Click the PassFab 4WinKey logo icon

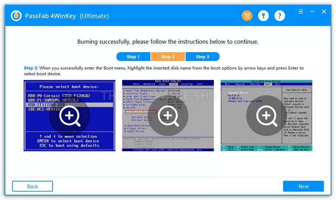[x=16, y=16]
